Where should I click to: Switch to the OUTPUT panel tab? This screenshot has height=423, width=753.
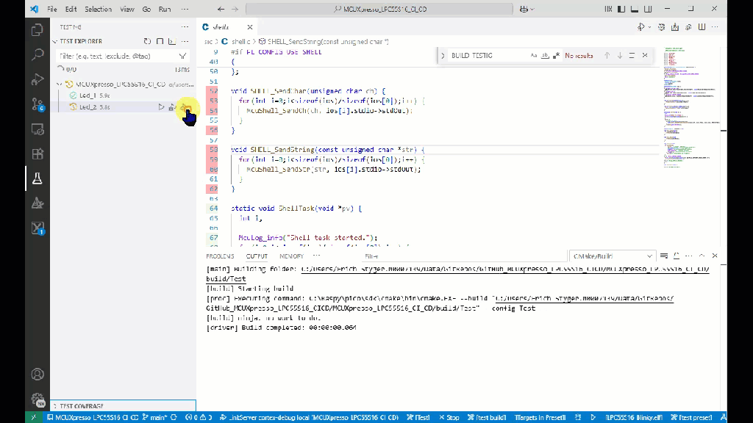(256, 256)
